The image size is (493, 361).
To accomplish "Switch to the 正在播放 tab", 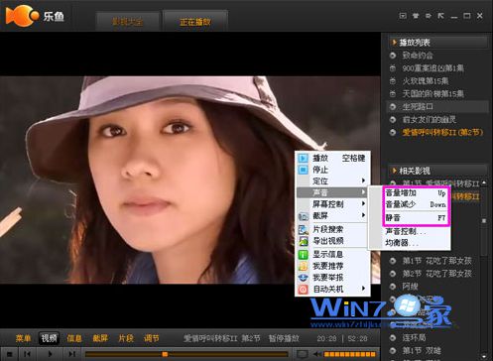I will pyautogui.click(x=195, y=22).
